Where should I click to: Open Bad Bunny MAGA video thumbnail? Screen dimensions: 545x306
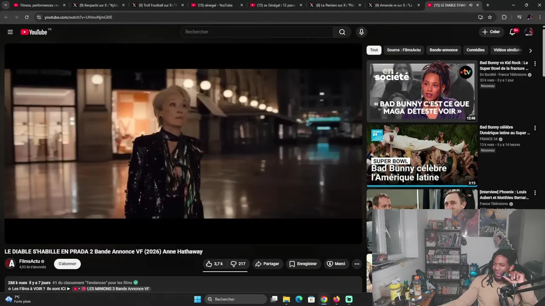click(x=422, y=91)
